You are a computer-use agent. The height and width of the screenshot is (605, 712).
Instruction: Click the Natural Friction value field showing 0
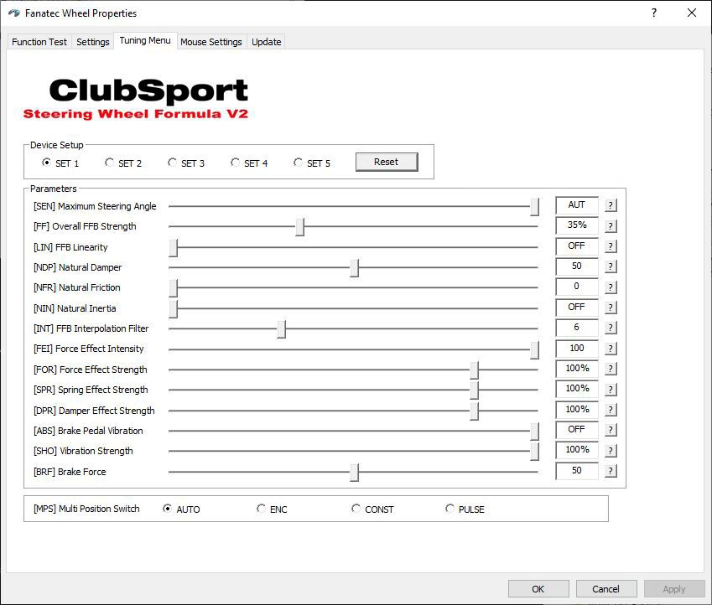pos(577,287)
